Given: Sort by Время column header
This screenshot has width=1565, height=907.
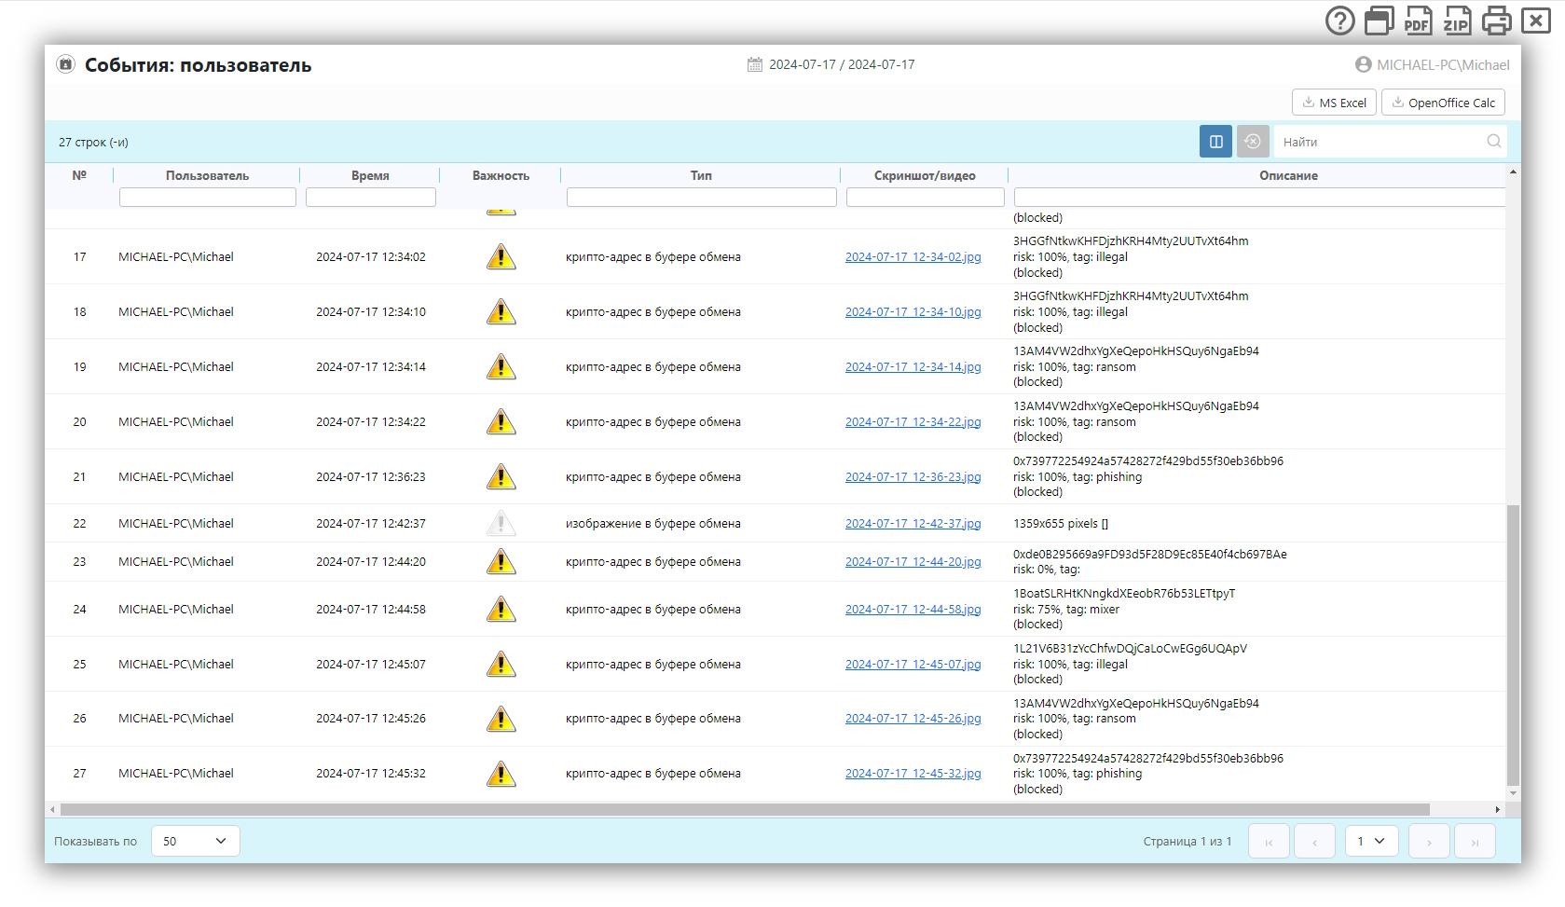Looking at the screenshot, I should [x=370, y=175].
